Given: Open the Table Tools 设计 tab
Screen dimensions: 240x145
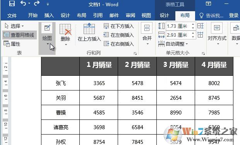Looking at the screenshot, I should coord(165,15).
